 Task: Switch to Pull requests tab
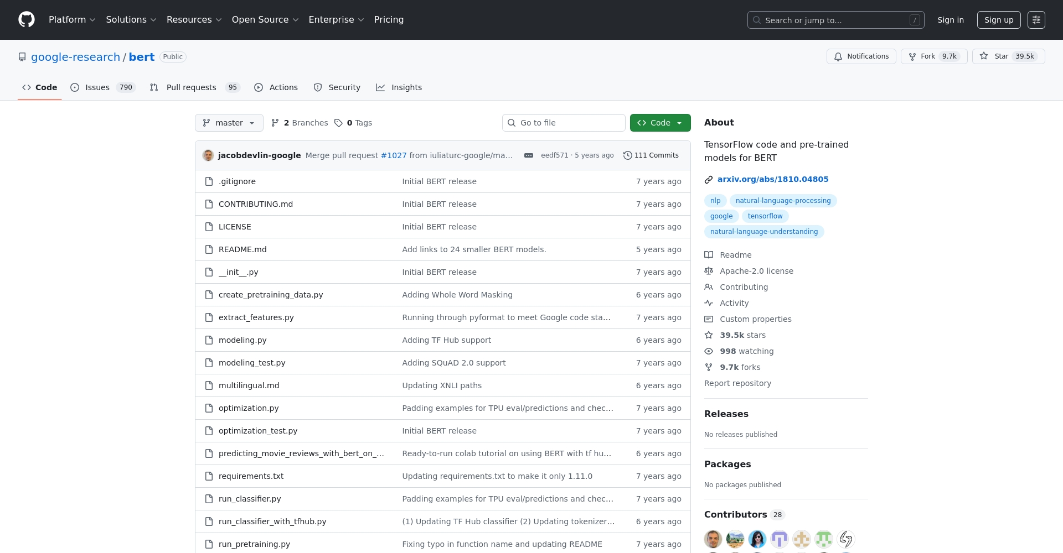(195, 87)
